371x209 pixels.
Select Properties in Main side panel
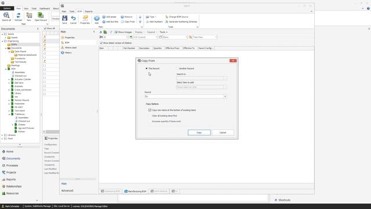coord(68,37)
